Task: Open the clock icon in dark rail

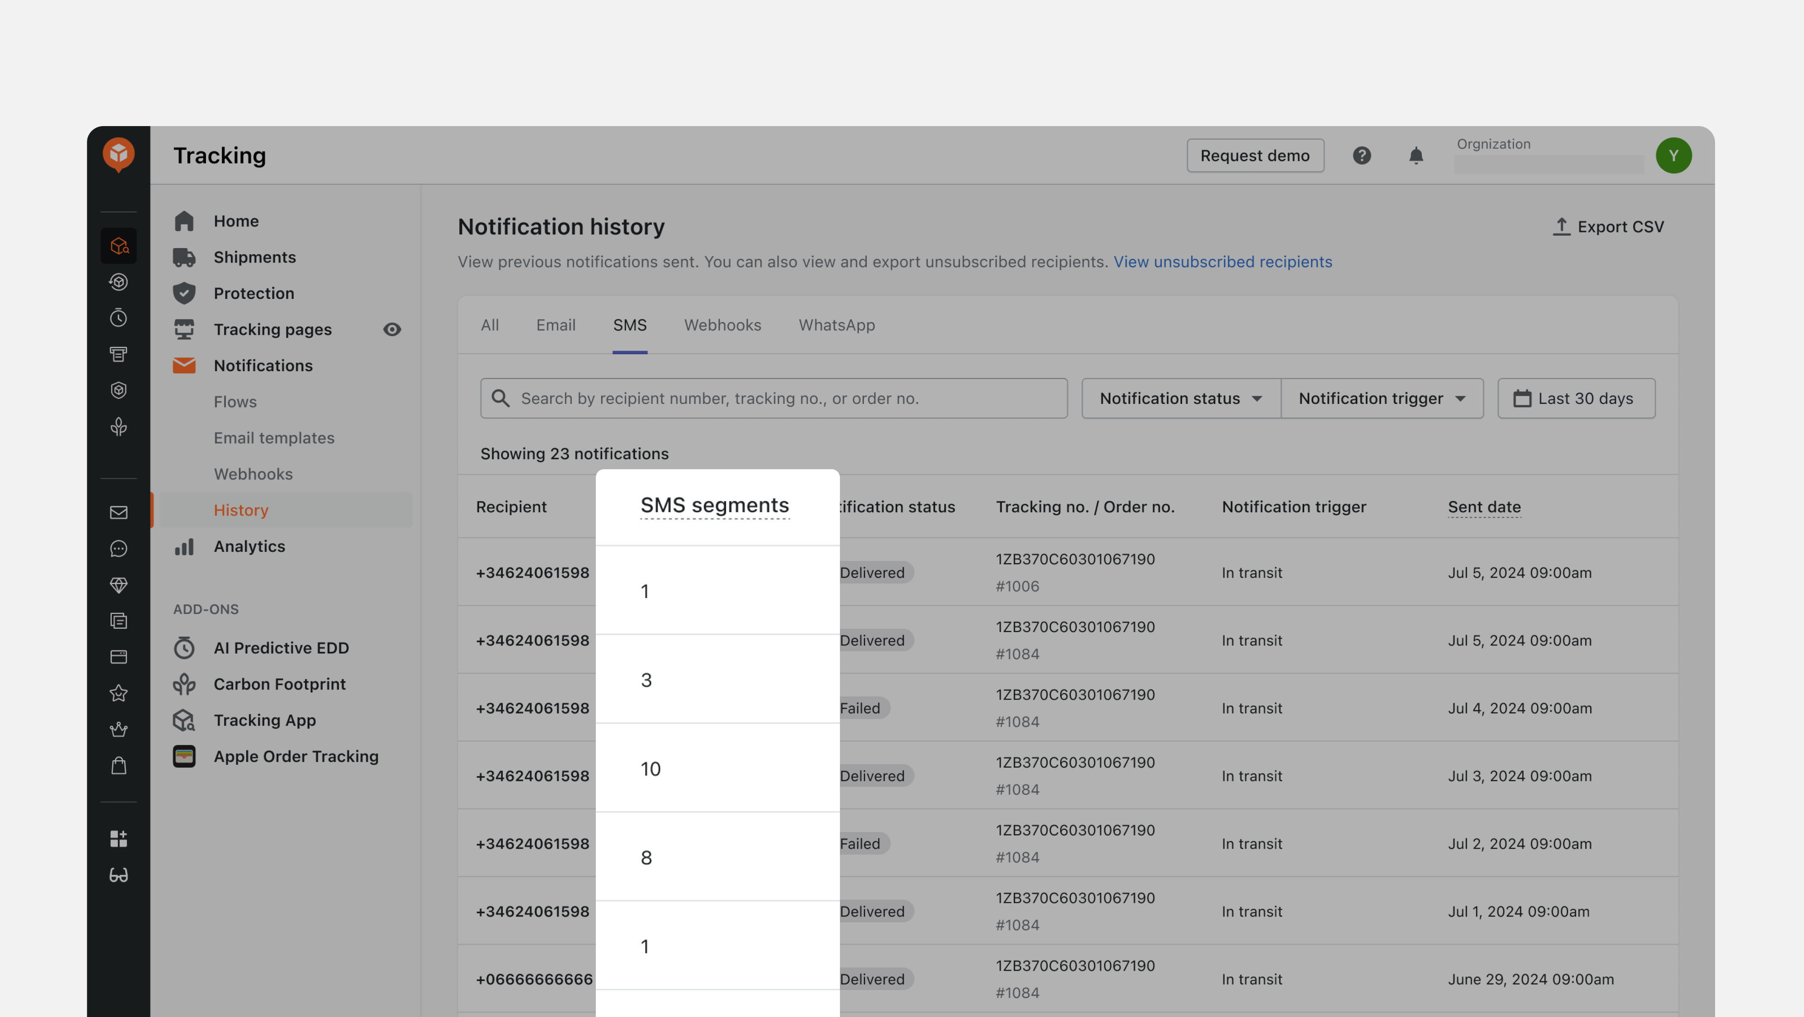Action: (x=118, y=318)
